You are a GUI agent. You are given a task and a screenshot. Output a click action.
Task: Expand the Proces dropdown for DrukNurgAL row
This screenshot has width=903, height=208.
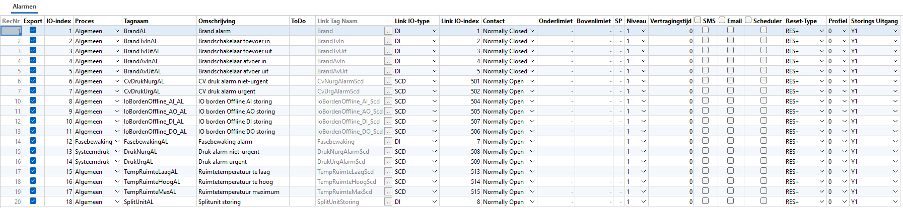click(117, 152)
